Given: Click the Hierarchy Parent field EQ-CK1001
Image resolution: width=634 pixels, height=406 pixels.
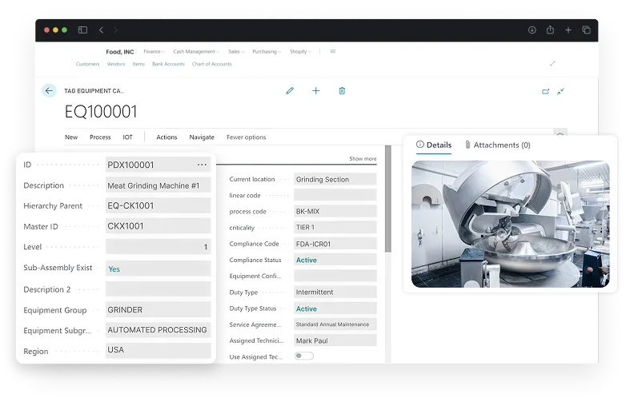Looking at the screenshot, I should (158, 205).
